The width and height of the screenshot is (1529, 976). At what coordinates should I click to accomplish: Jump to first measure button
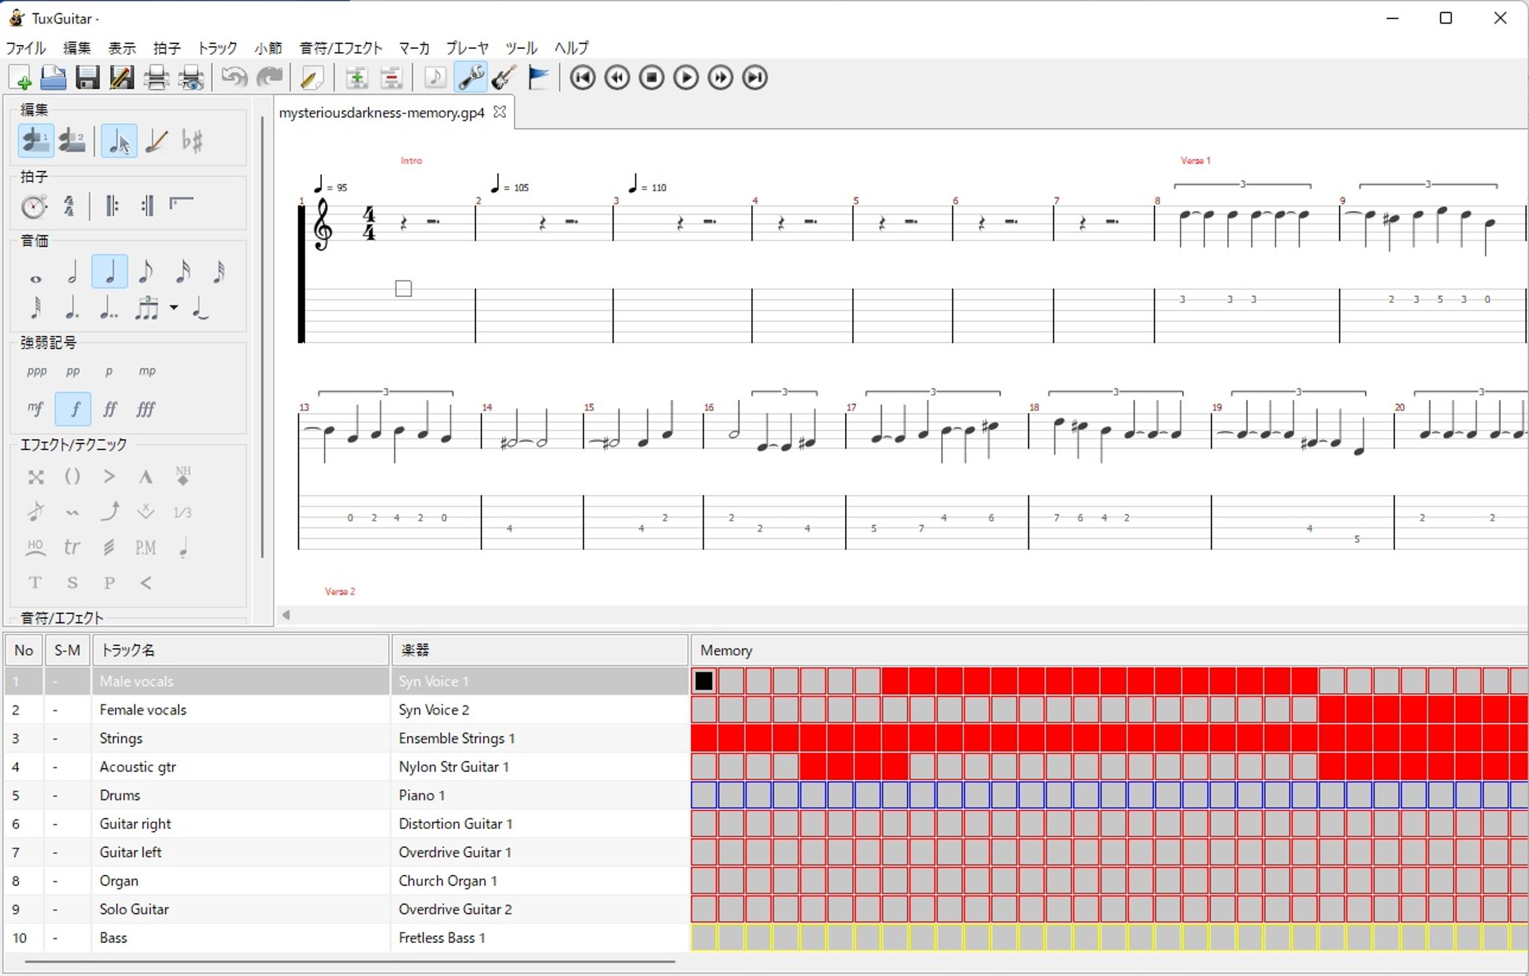[582, 78]
